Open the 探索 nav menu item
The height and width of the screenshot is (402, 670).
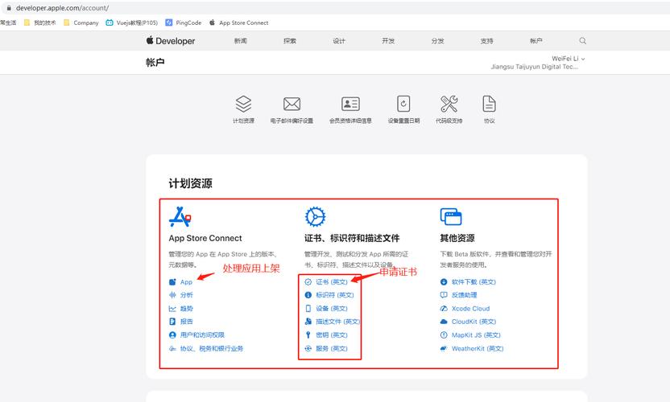click(x=290, y=41)
